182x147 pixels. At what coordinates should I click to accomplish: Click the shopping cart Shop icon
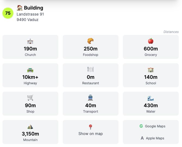click(x=30, y=98)
